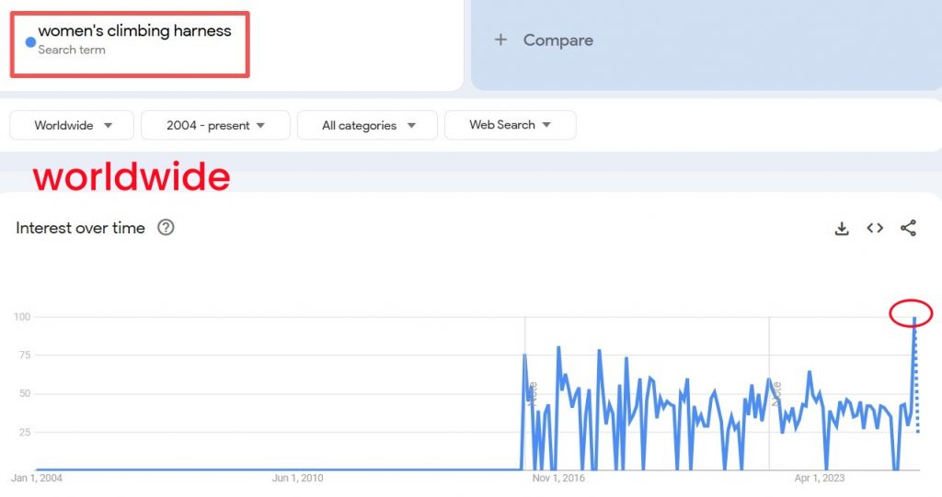Click the help icon beside Interest over time
This screenshot has height=497, width=942.
[166, 228]
